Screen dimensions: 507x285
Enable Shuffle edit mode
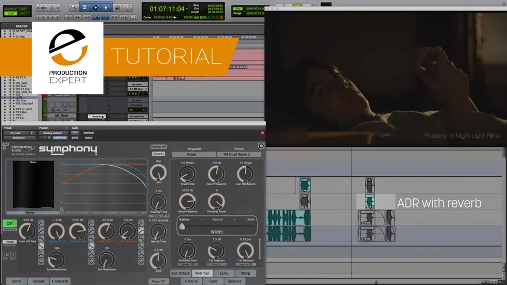pyautogui.click(x=11, y=9)
